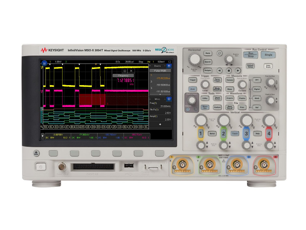Screen dimensions: 306x230
Task: Push the channel 1 vertical scale knob
Action: [201, 120]
